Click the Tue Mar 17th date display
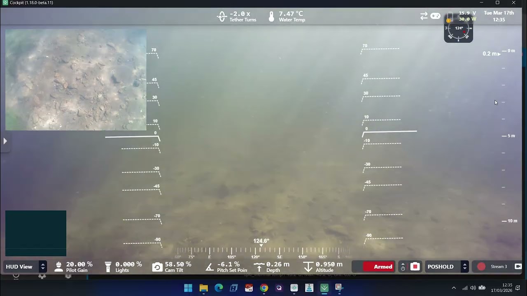 point(499,13)
